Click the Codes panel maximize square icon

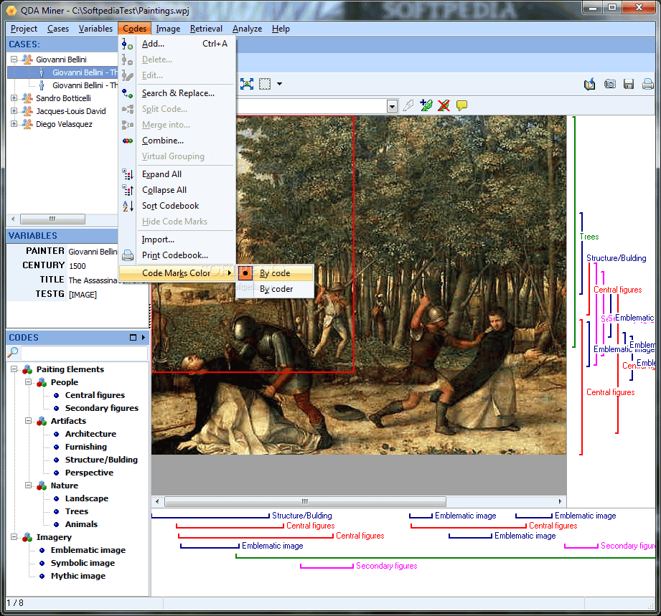click(x=133, y=338)
